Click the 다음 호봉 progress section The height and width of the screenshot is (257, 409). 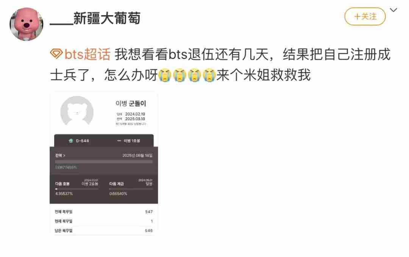(x=76, y=187)
